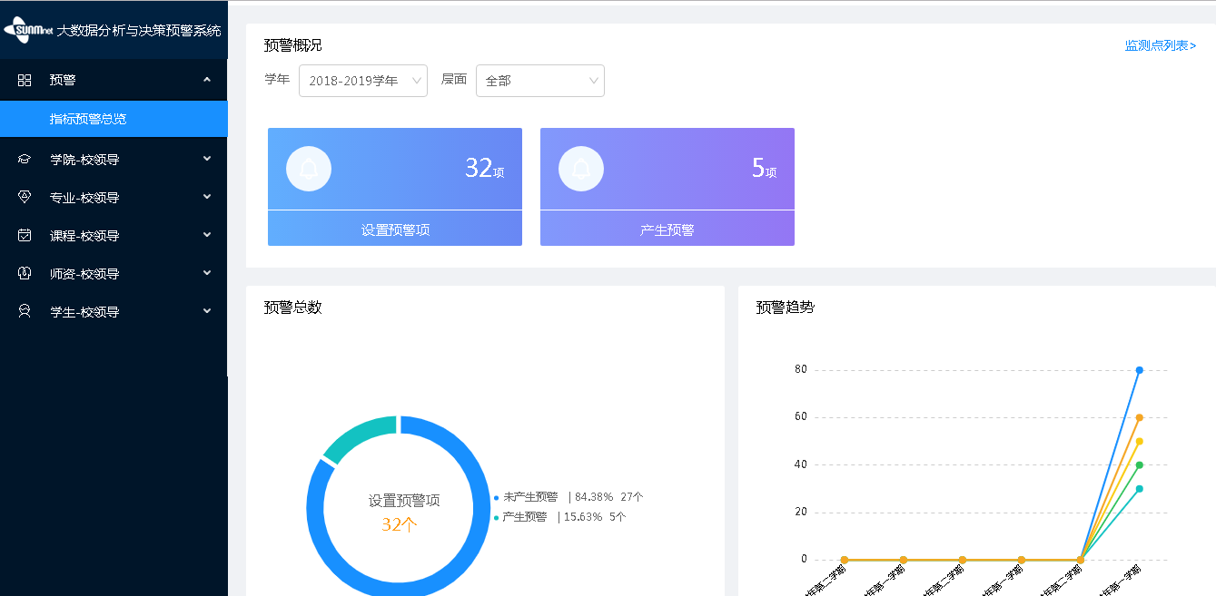
Task: Click the 学院-校领导 graduation cap icon
Action: pos(25,160)
